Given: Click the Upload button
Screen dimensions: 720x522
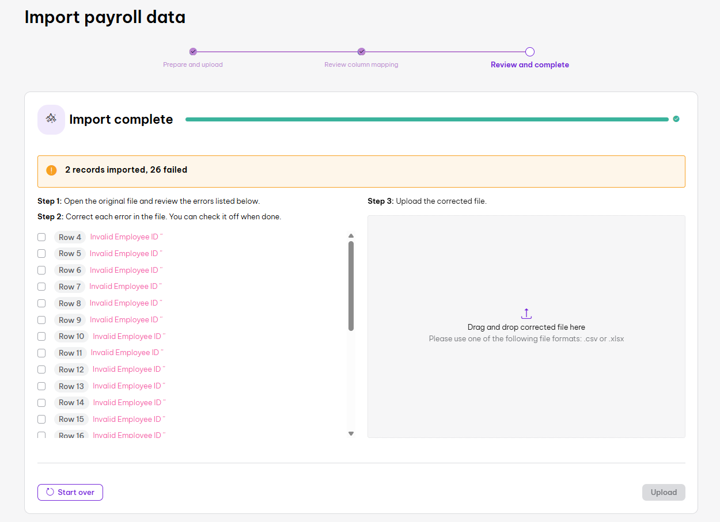Looking at the screenshot, I should 664,493.
